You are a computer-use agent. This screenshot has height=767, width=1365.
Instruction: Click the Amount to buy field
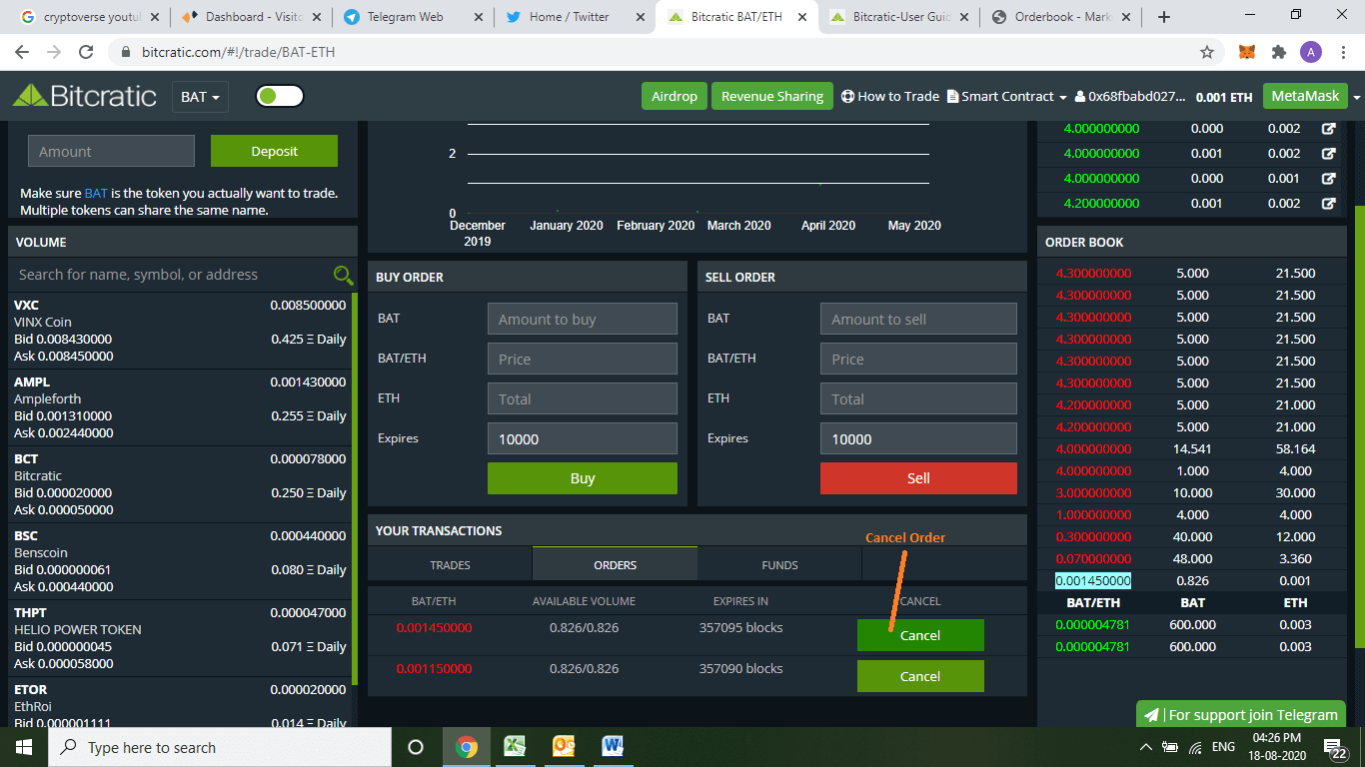pos(583,319)
